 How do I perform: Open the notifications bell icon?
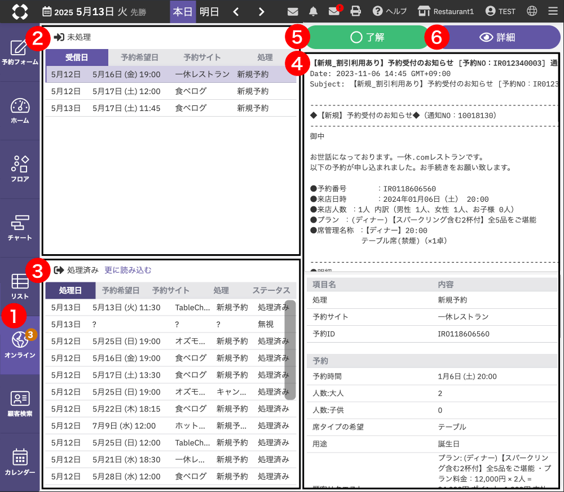click(x=313, y=11)
